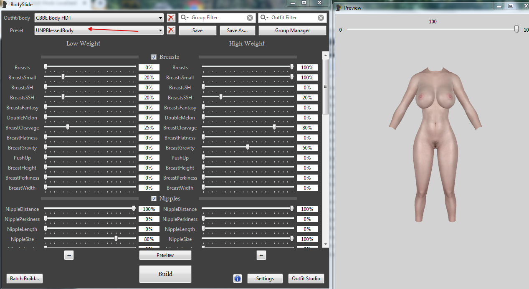Open the Outfit/Body dropdown list
Screen dimensions: 529x289
161,18
